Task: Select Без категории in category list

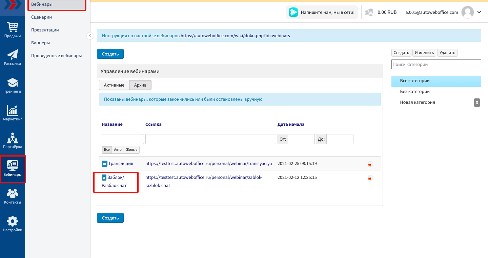Action: tap(415, 92)
